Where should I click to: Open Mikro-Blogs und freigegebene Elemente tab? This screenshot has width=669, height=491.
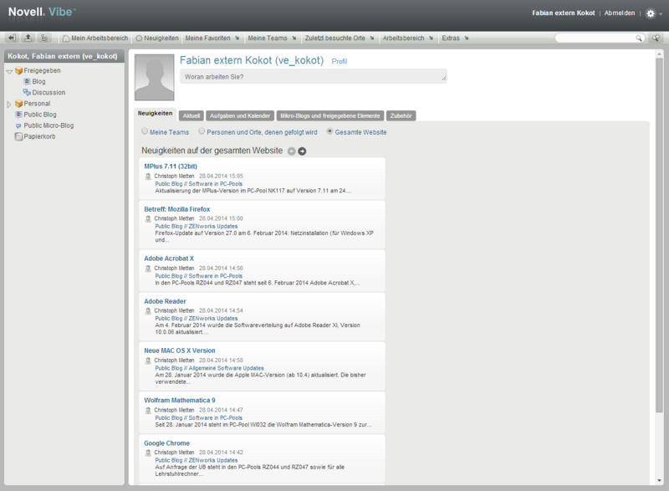(x=330, y=115)
